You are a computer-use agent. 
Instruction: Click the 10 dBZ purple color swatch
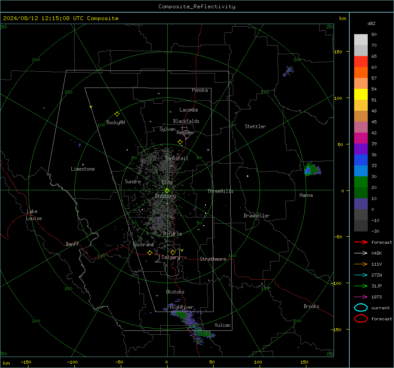pyautogui.click(x=361, y=203)
